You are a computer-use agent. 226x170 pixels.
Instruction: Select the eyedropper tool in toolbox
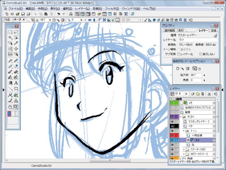coord(16,43)
